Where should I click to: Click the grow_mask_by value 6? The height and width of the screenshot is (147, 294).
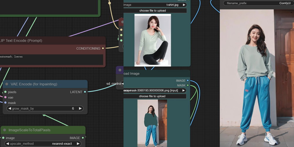(73, 108)
